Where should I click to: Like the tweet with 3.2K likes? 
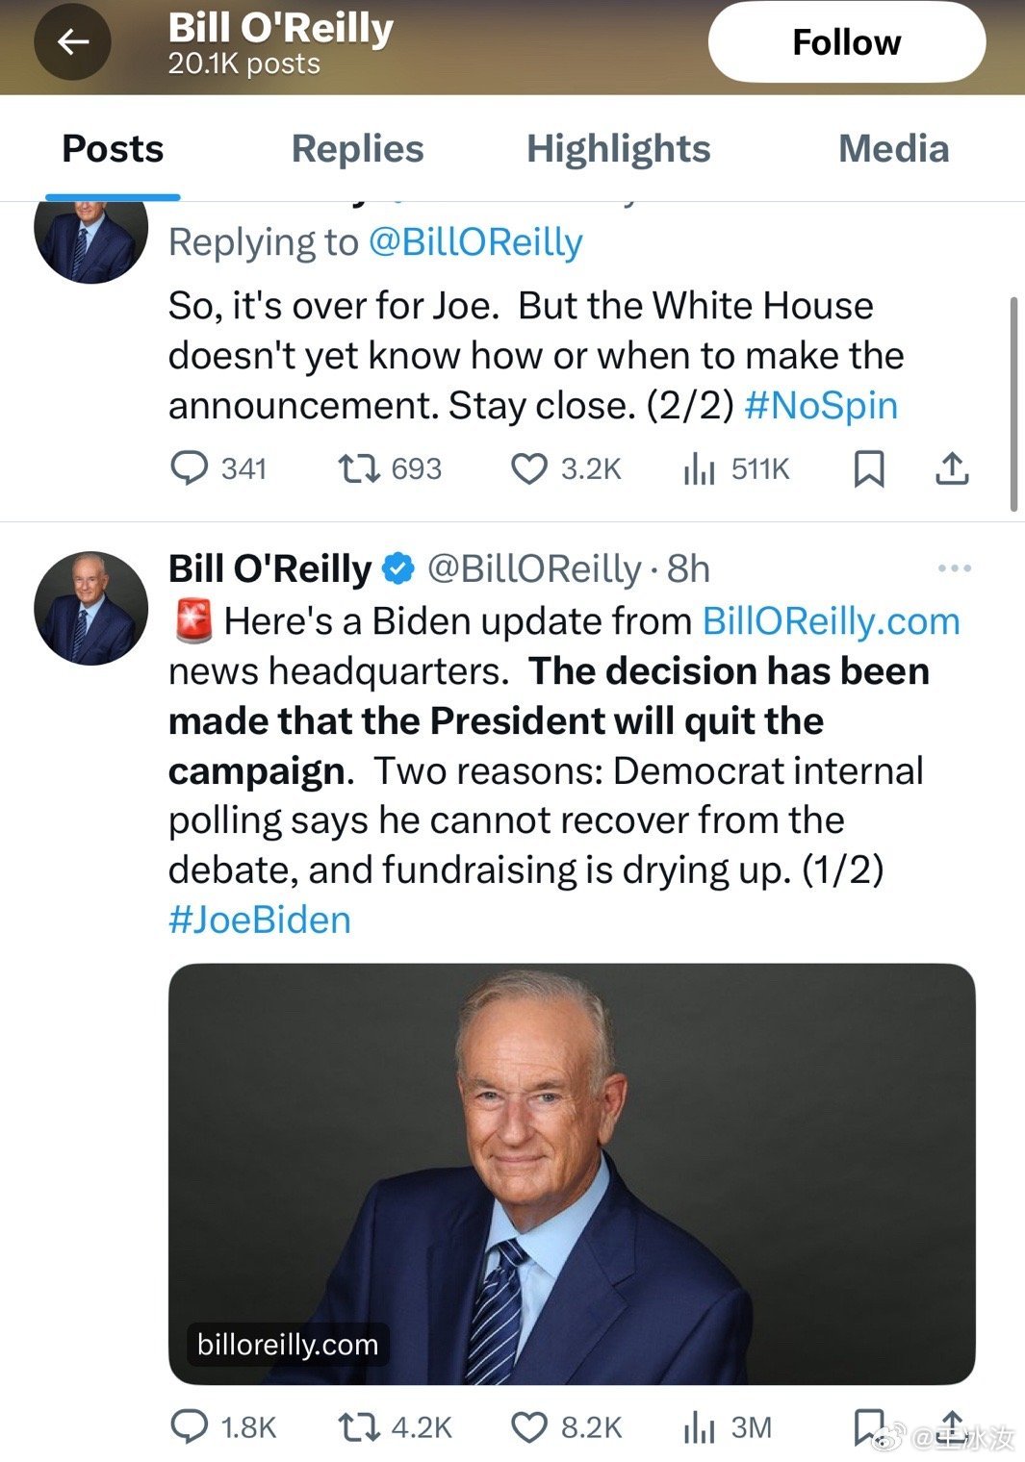(x=528, y=468)
